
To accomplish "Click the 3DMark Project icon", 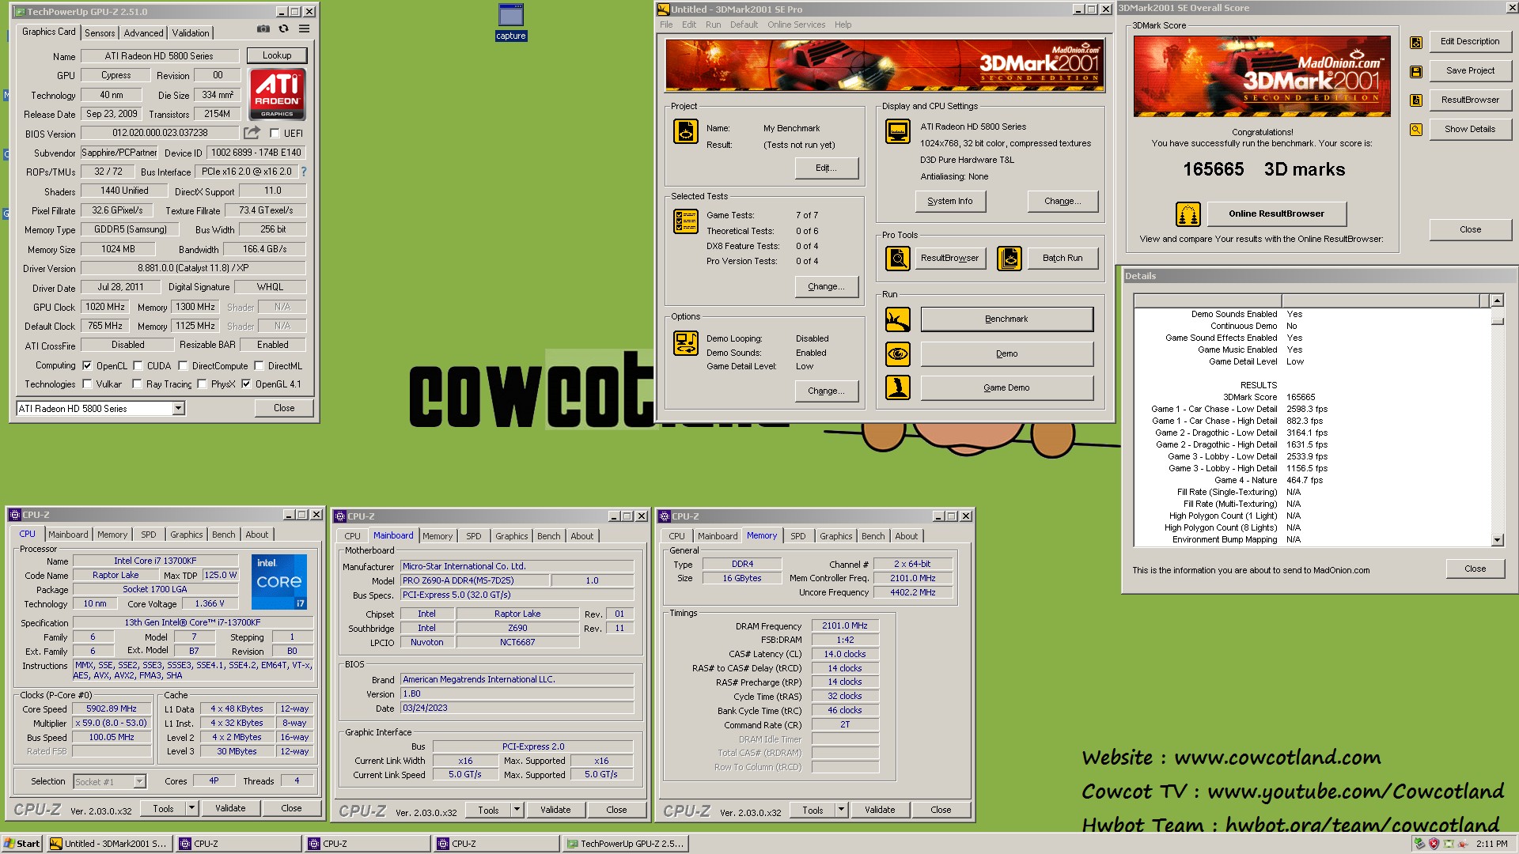I will pos(686,131).
